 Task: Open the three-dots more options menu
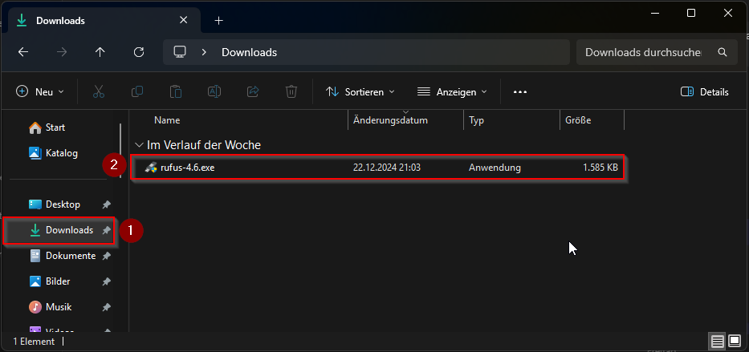[519, 92]
